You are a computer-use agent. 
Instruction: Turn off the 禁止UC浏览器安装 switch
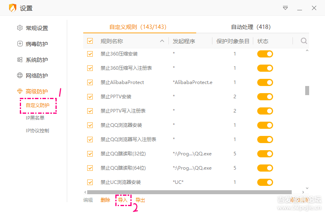point(265,182)
